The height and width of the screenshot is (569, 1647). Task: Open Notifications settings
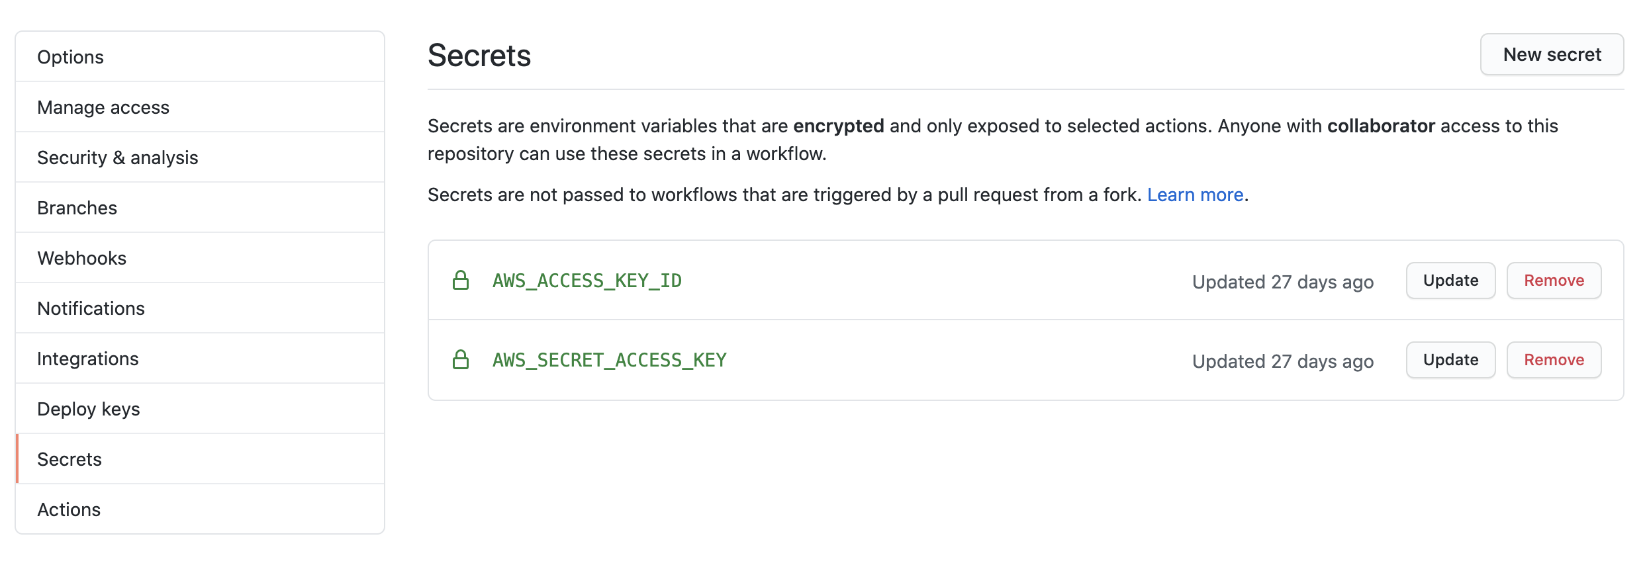tap(91, 308)
